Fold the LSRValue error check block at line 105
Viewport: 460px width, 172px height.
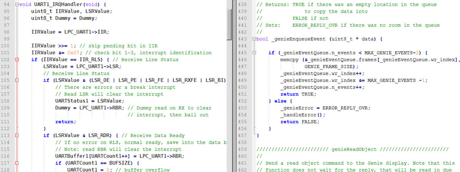16,80
